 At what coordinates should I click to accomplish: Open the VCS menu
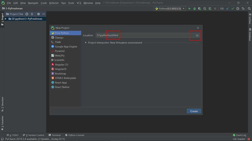click(x=79, y=3)
